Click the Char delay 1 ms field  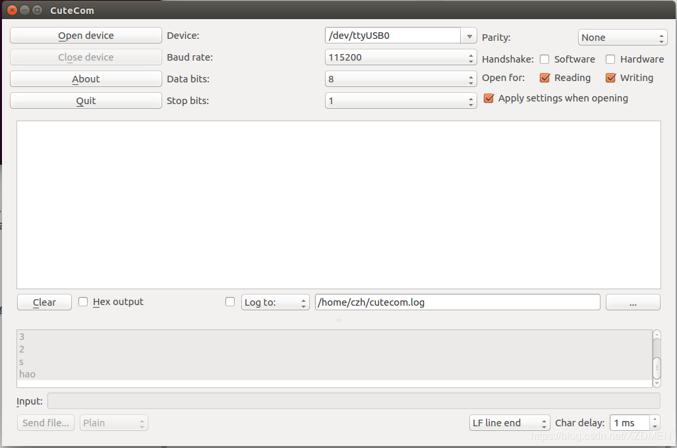click(630, 423)
